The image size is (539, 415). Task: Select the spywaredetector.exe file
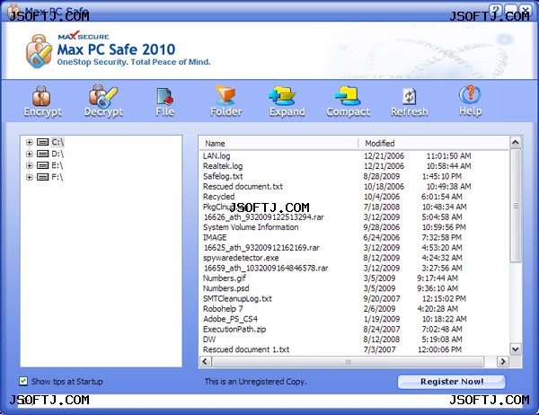[241, 258]
